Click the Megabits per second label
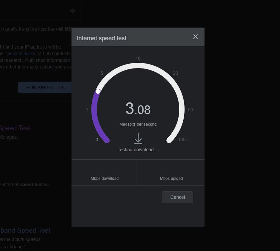 click(138, 124)
